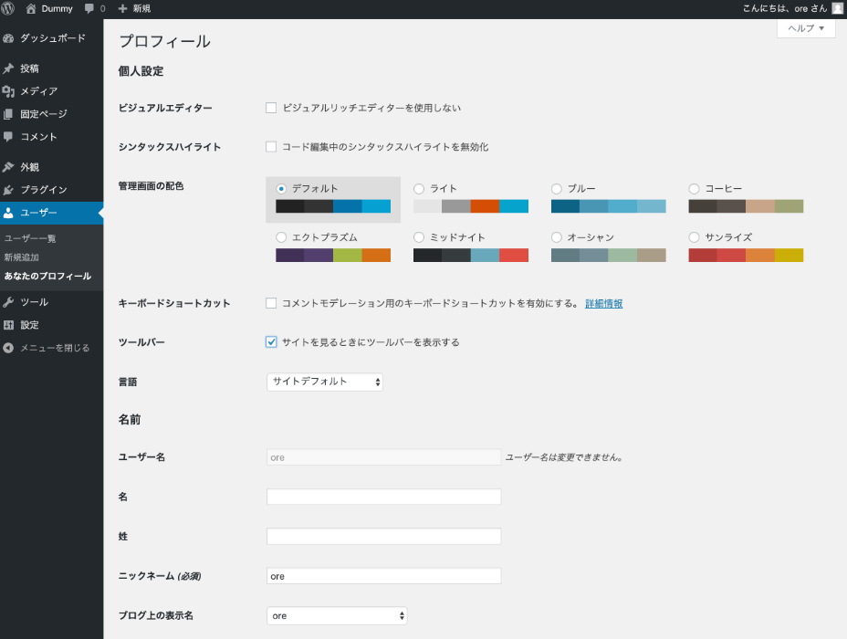Click the WordPress logo icon
Screen dimensions: 847x639
[x=8, y=8]
